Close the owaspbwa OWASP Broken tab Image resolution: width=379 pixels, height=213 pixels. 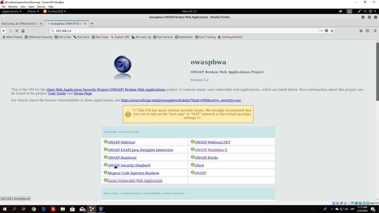(85, 24)
